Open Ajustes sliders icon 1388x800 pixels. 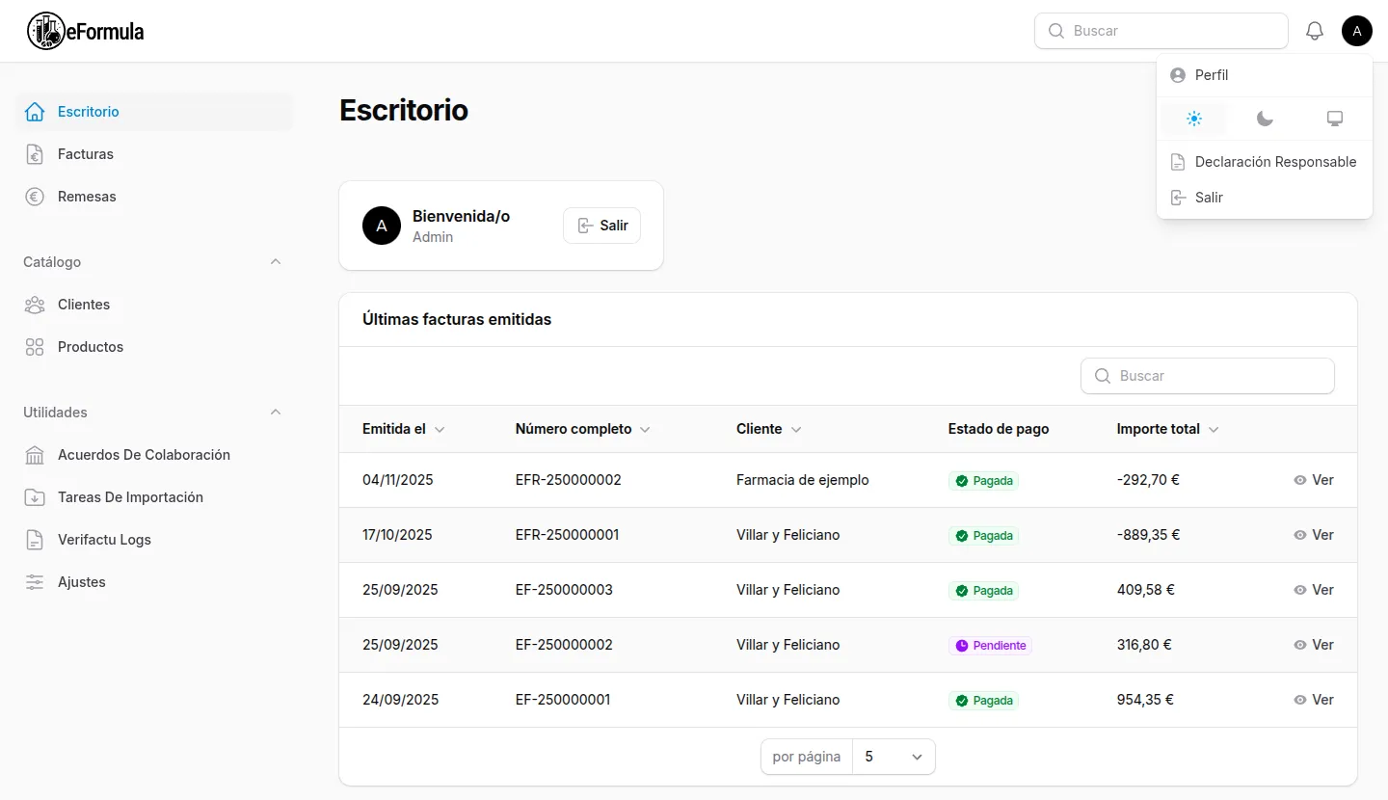click(35, 582)
